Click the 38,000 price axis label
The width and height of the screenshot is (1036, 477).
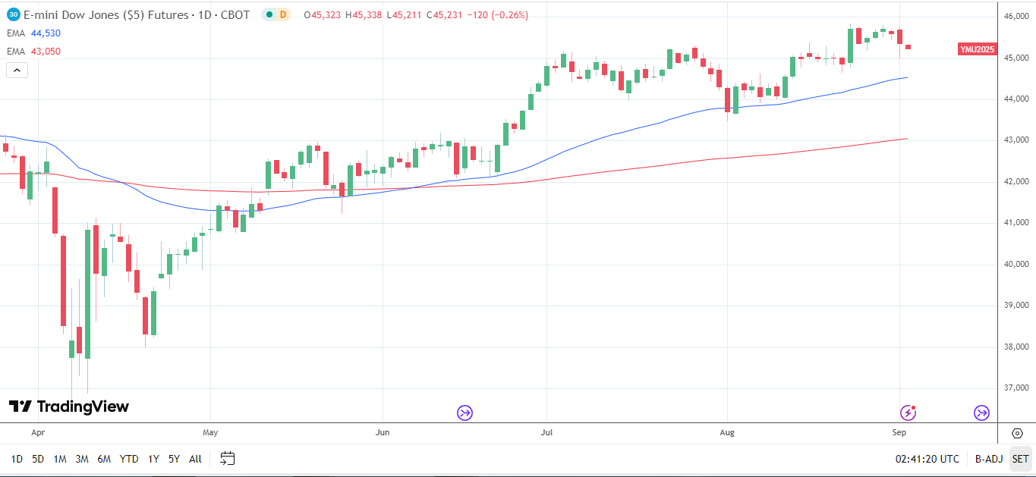click(x=1015, y=347)
